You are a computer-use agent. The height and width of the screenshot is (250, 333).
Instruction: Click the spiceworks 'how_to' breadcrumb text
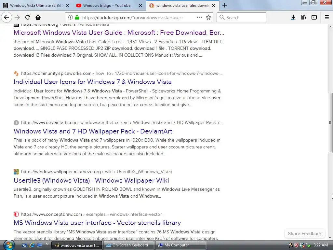(103, 73)
